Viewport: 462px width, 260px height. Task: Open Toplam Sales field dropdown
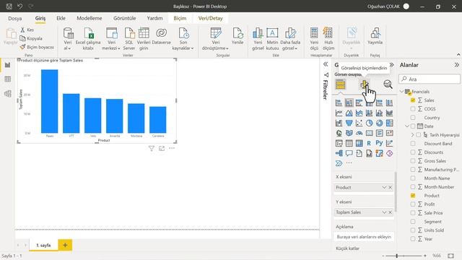click(384, 212)
